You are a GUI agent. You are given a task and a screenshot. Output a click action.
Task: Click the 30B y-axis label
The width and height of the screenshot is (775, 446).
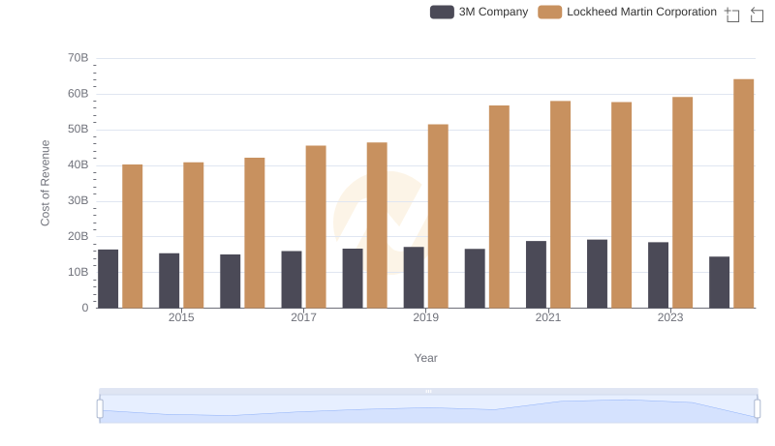[78, 200]
